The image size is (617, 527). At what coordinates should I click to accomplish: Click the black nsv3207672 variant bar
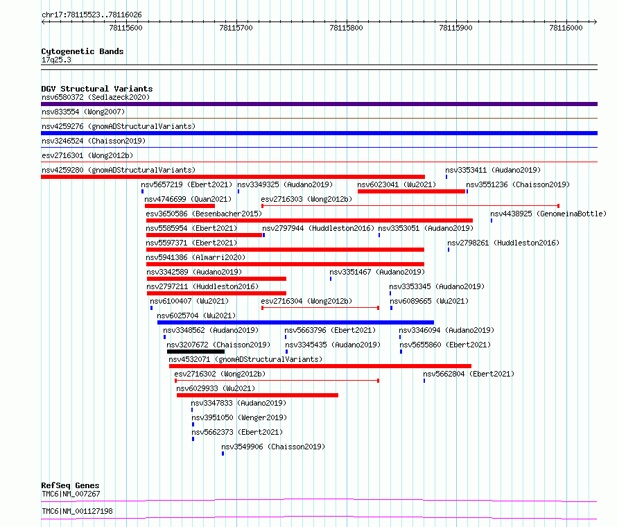[195, 352]
